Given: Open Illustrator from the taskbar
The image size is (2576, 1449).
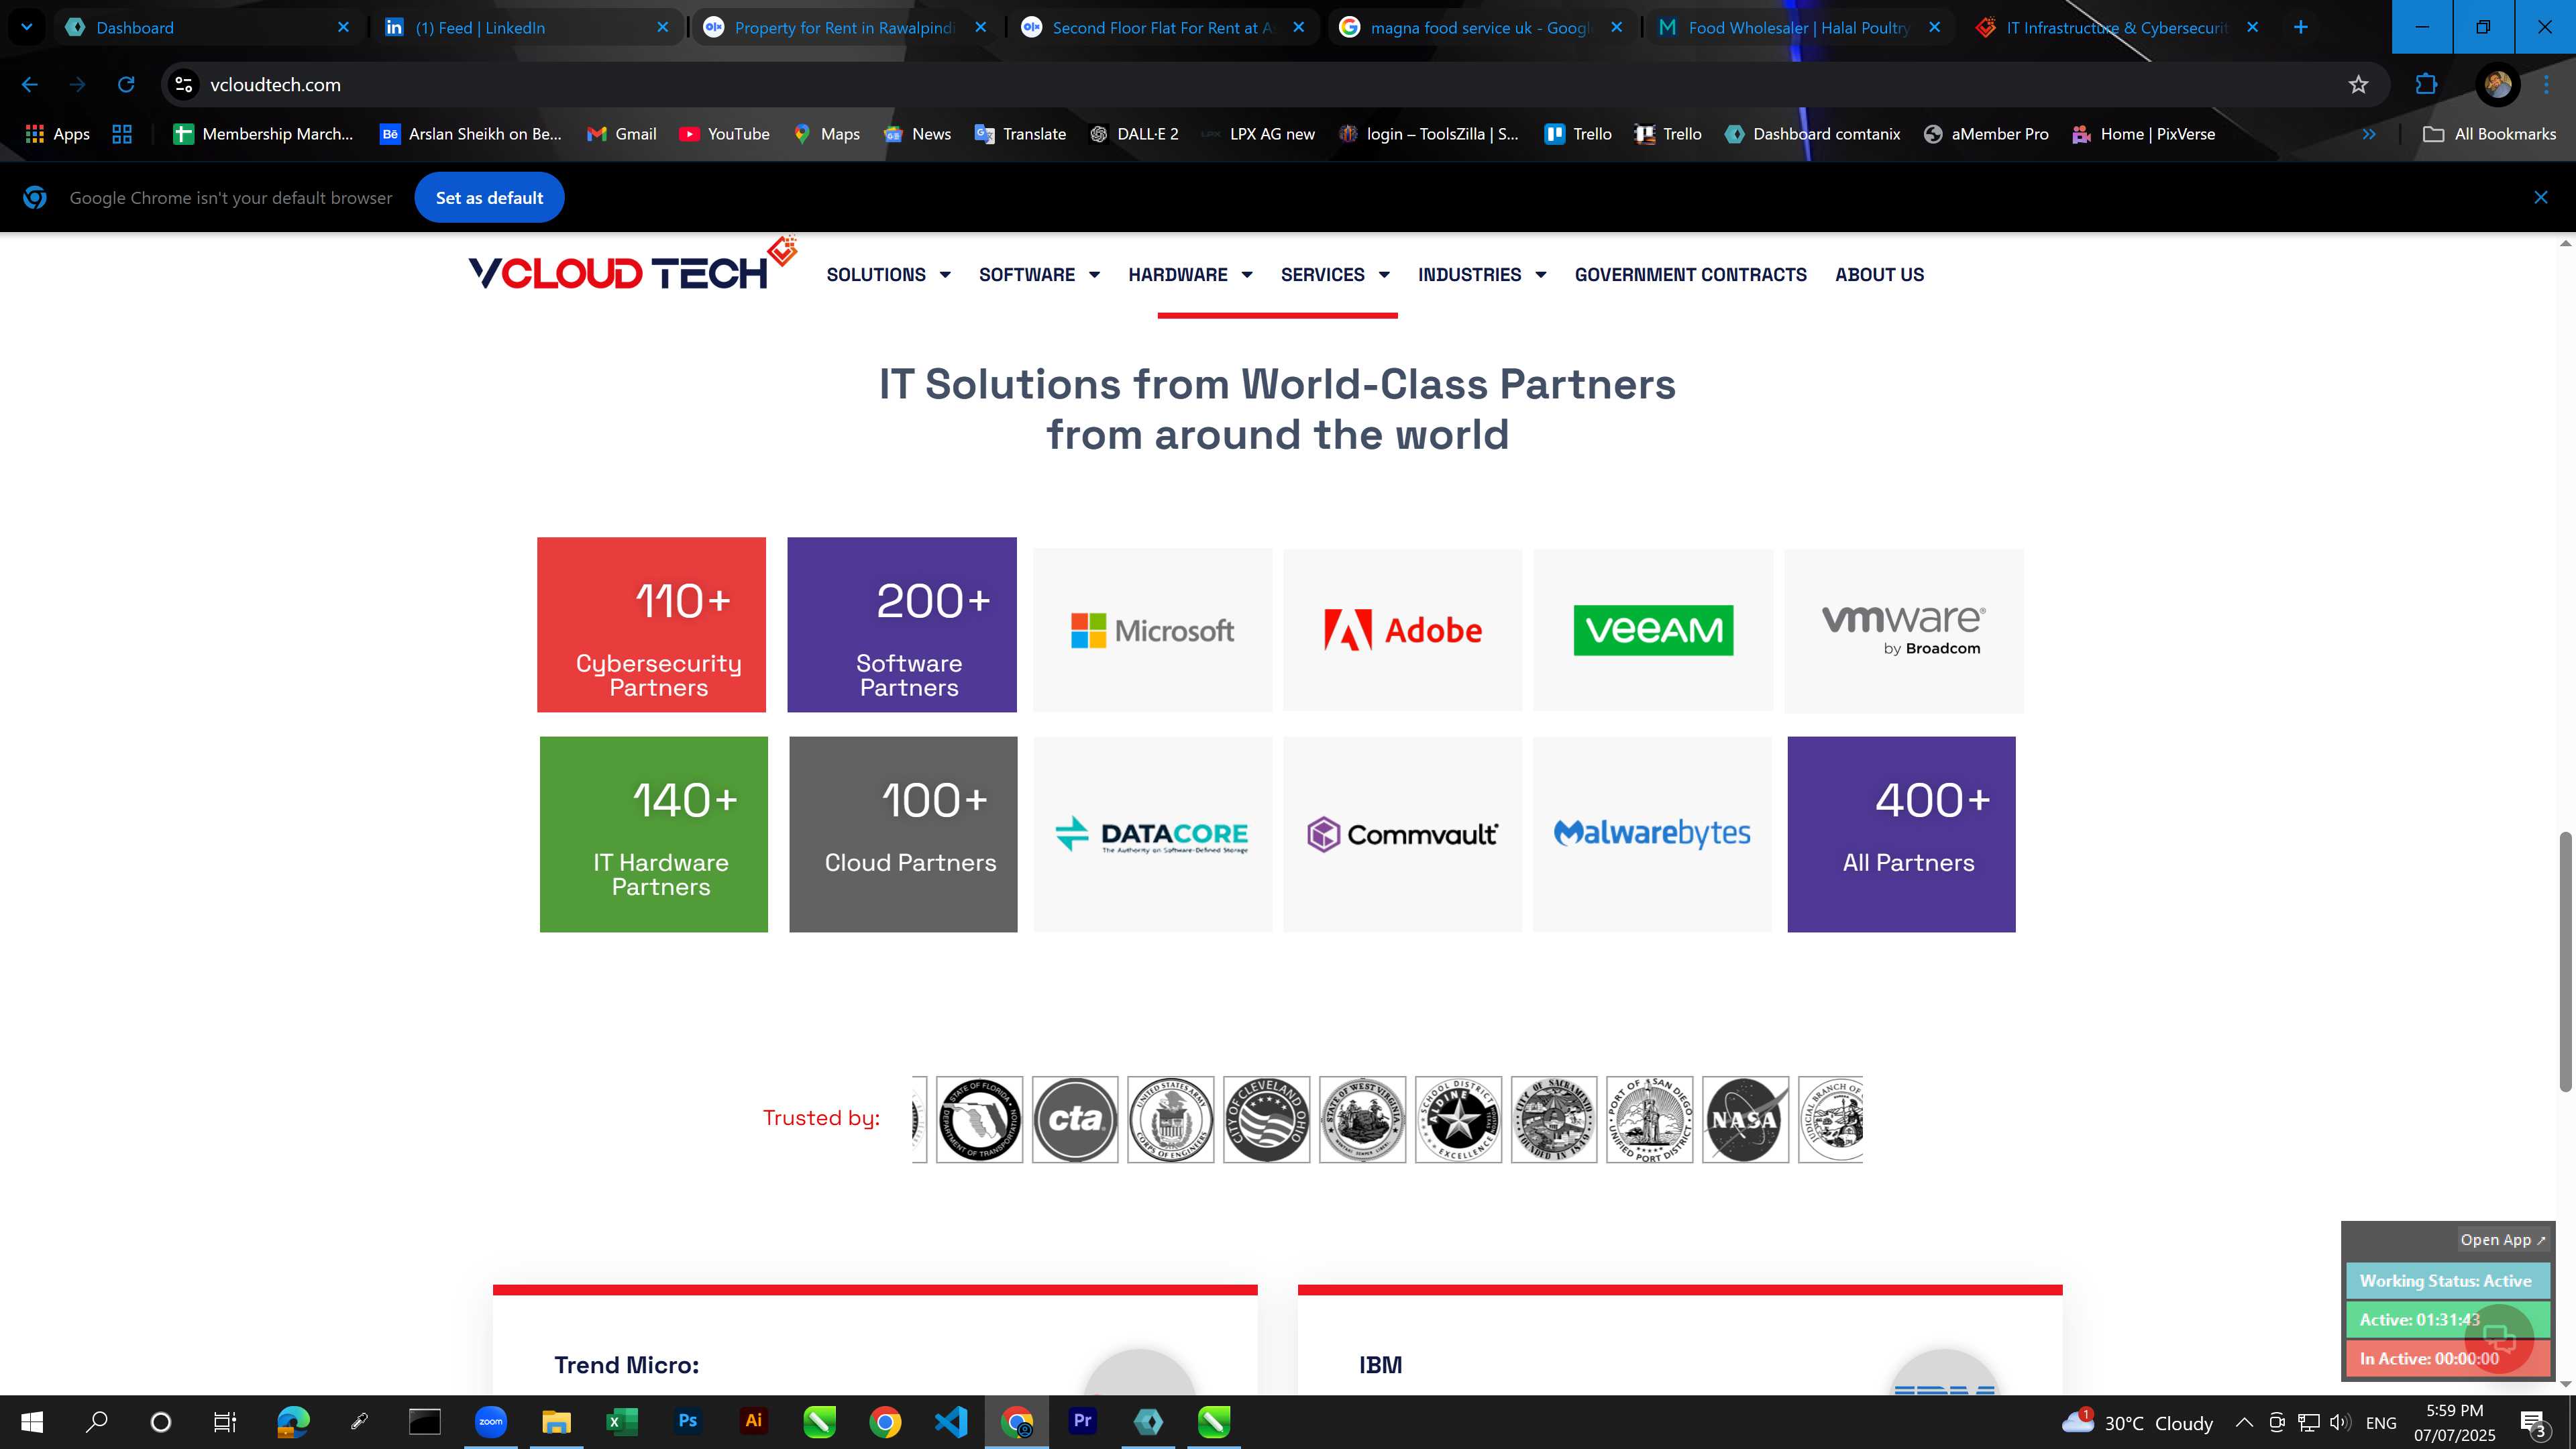Looking at the screenshot, I should 753,1421.
